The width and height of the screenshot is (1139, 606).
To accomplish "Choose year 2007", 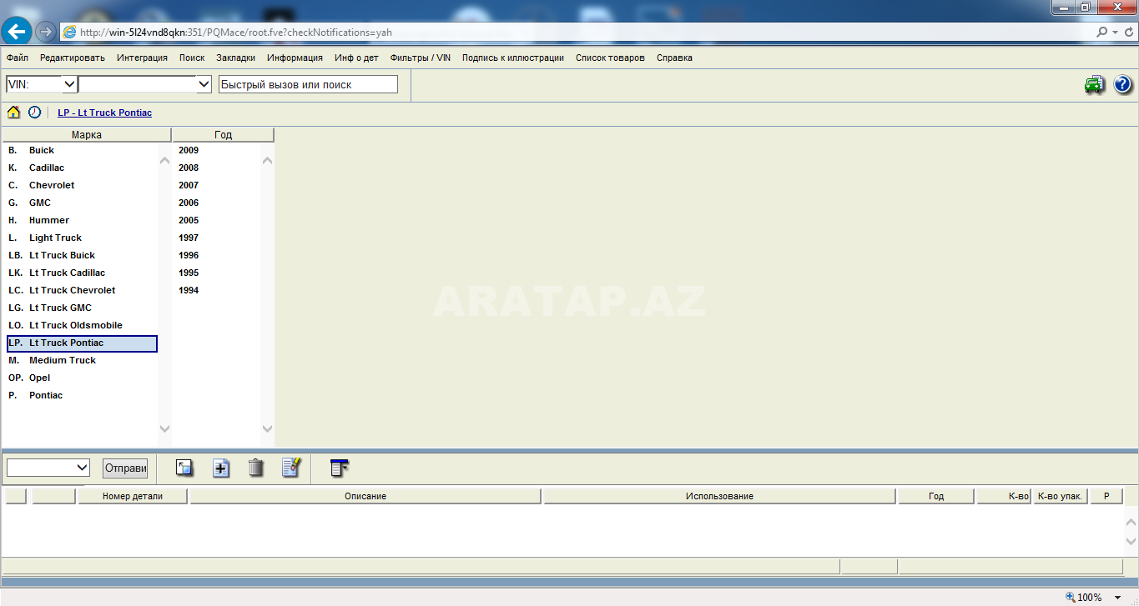I will 189,185.
